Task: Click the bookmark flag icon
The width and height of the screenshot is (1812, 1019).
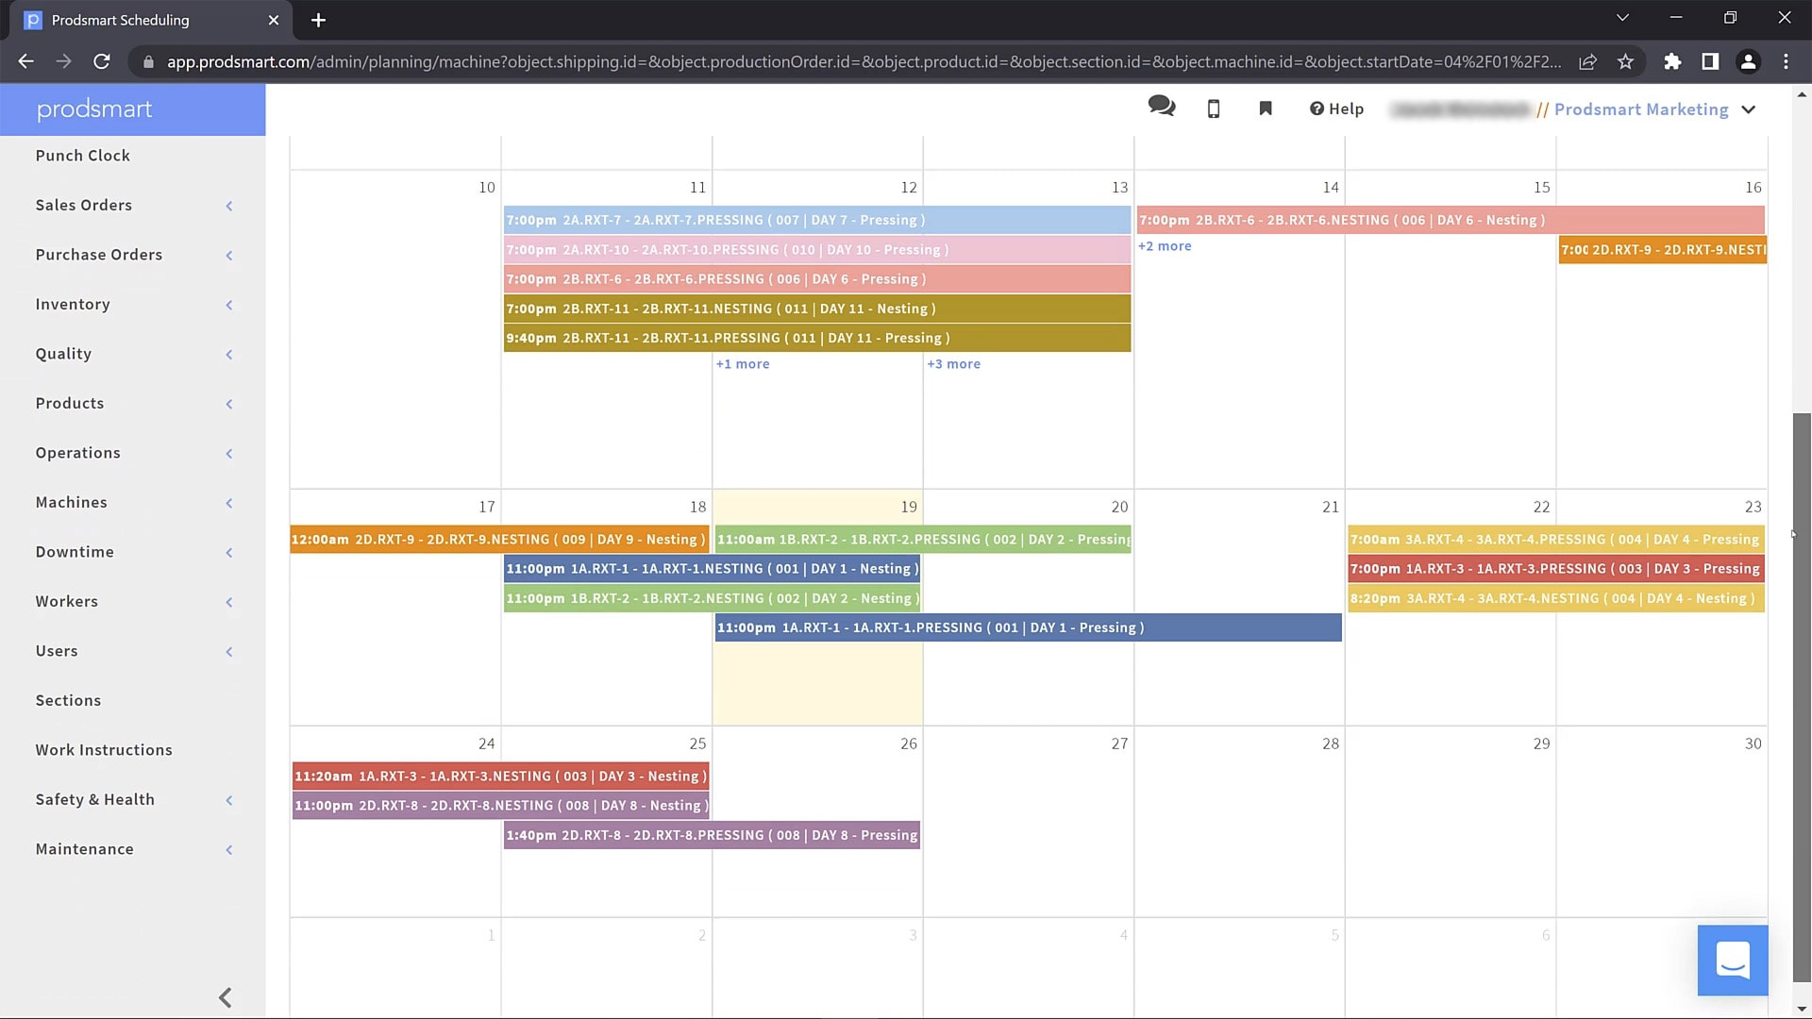Action: click(1266, 109)
